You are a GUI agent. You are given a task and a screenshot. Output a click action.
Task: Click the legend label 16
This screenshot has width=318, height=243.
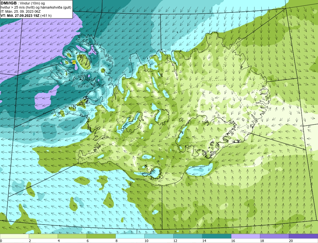(233, 241)
